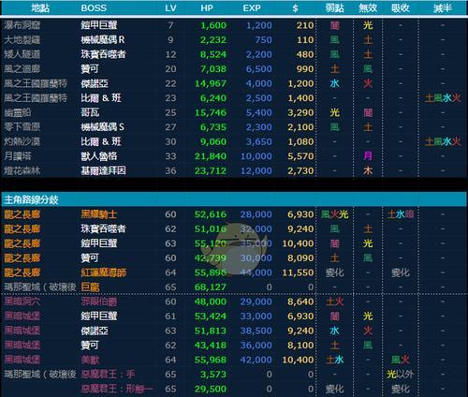Screen dimensions: 468x397
Task: Select money value 3,290
Action: (x=300, y=112)
